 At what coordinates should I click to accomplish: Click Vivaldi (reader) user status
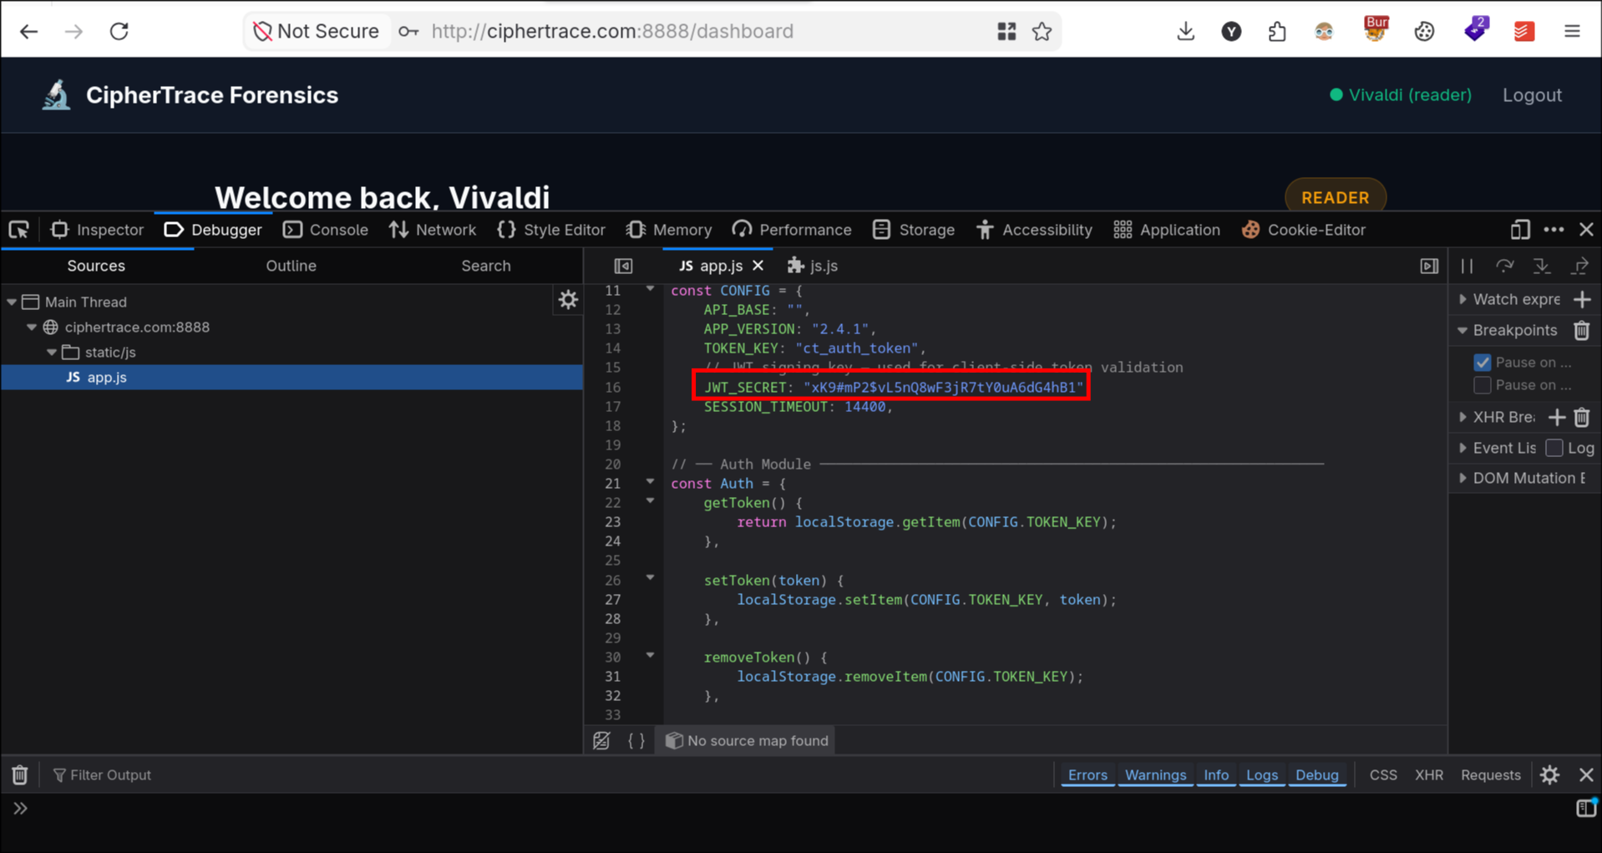1401,95
